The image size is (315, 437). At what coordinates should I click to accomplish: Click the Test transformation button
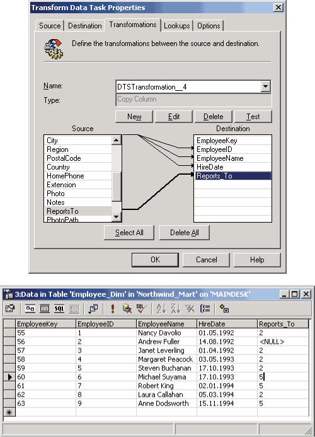[x=253, y=117]
